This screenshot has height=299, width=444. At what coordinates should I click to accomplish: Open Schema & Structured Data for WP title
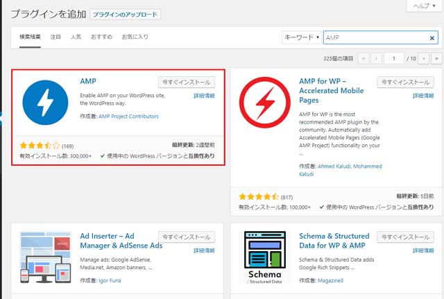334,241
